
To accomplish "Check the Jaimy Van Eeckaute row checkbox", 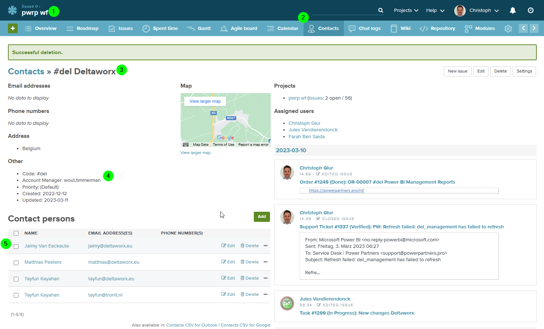I will (16, 246).
